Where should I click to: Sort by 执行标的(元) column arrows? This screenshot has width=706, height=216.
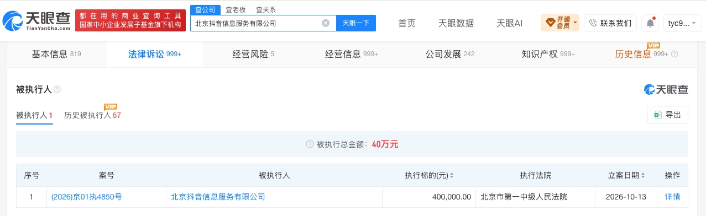(x=452, y=175)
